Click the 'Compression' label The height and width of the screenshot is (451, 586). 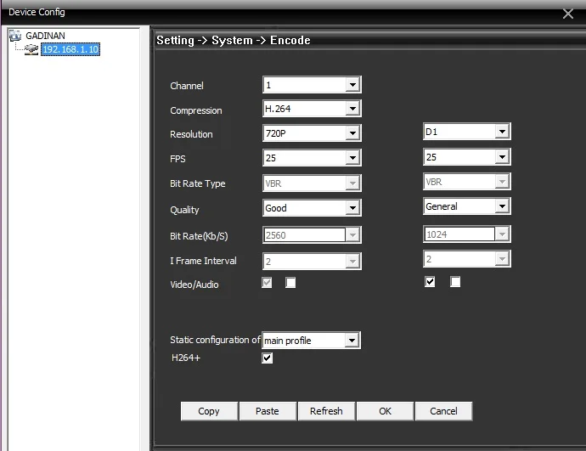pyautogui.click(x=196, y=110)
